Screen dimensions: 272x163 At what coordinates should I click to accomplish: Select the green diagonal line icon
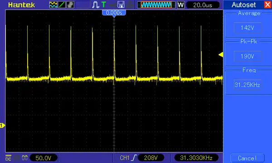tap(62, 5)
